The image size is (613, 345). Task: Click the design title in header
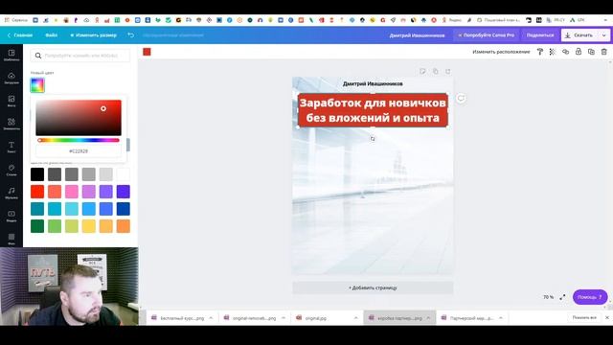417,35
